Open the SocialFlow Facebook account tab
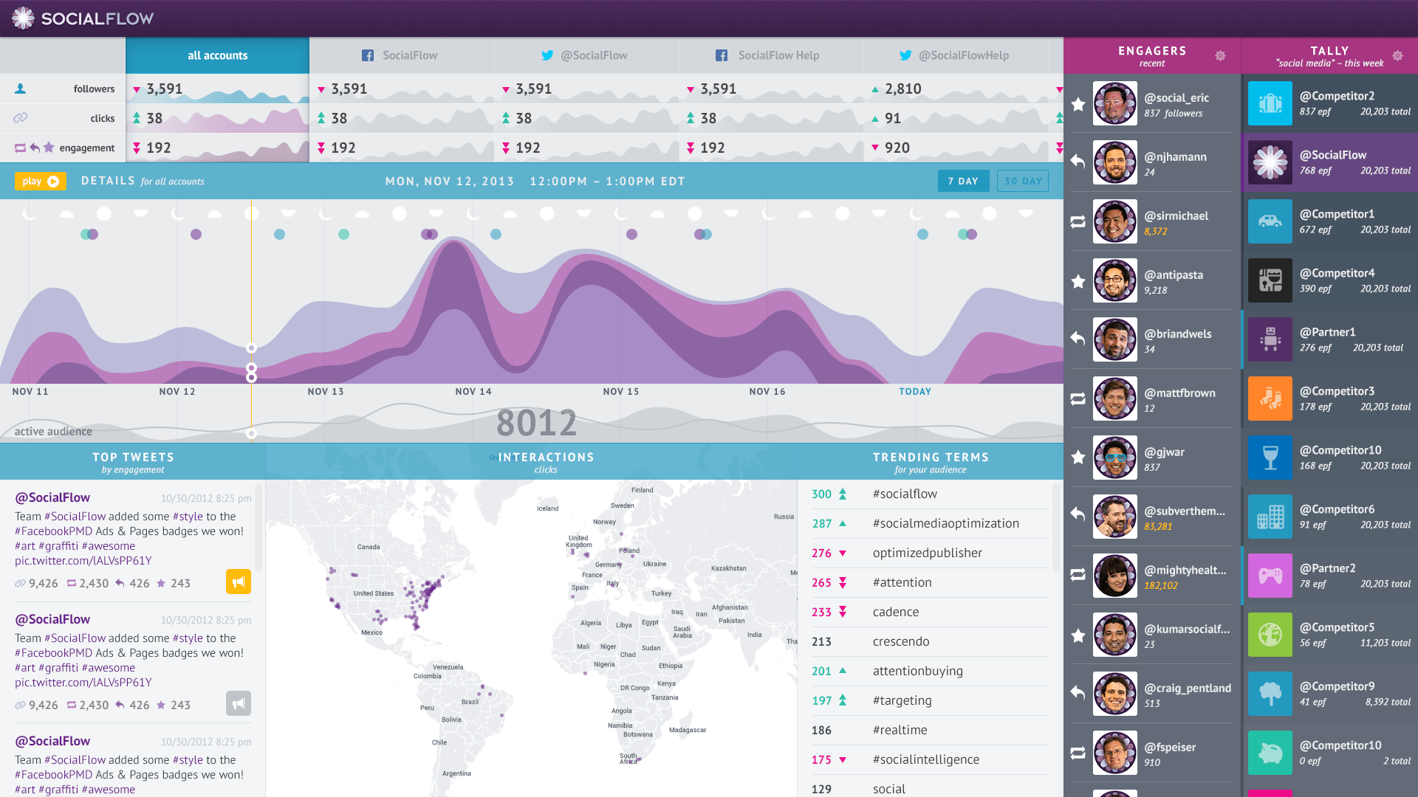This screenshot has height=797, width=1418. (402, 55)
